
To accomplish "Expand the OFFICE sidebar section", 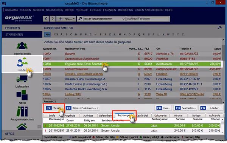I will 22,134.
